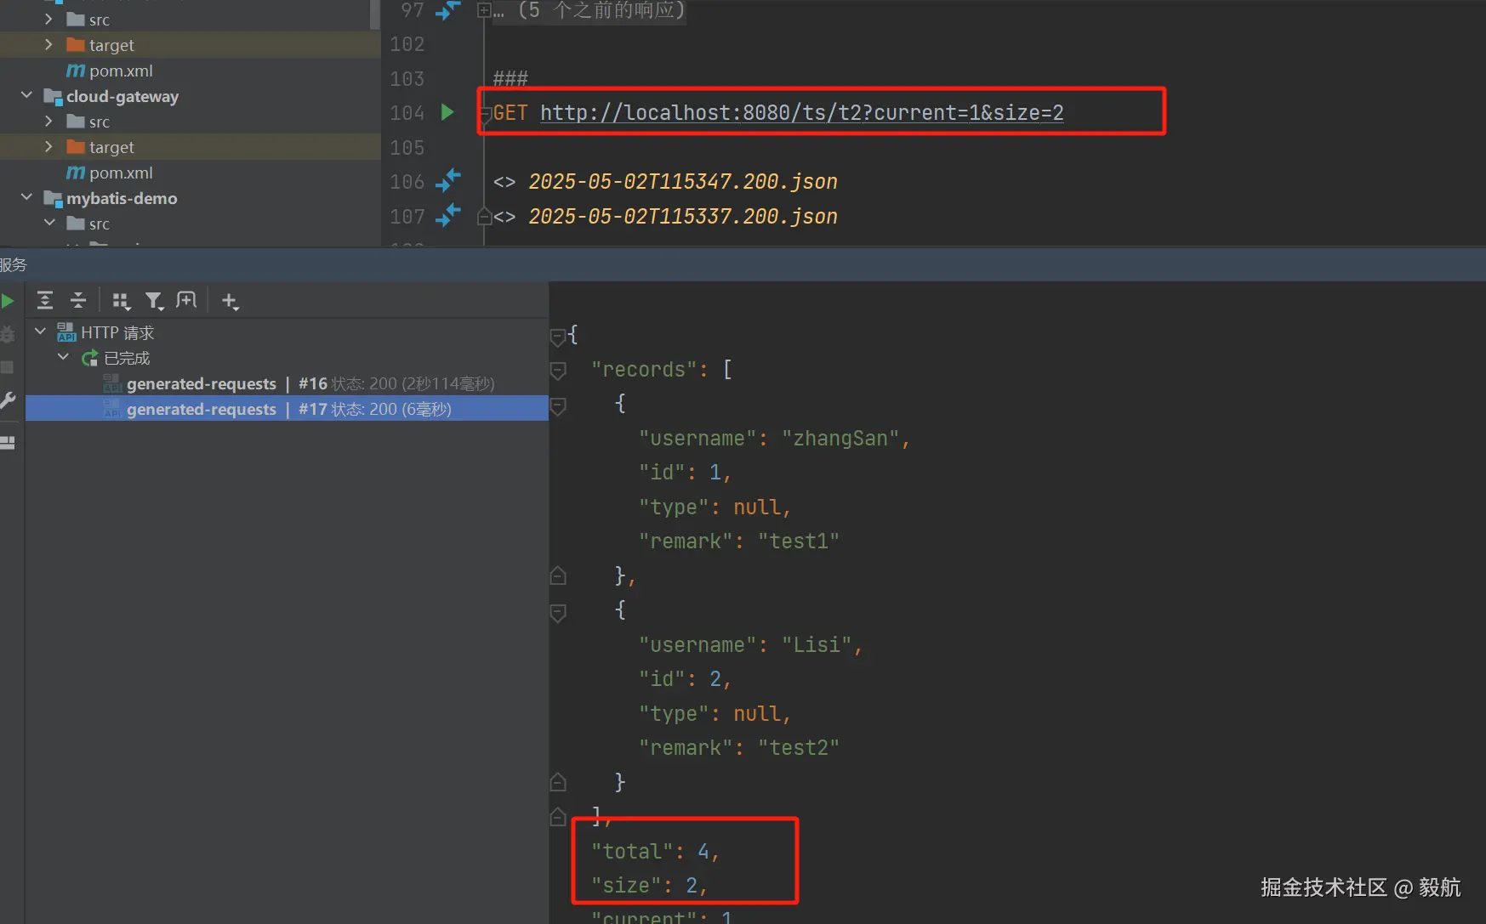Screen dimensions: 1486x924
Task: Fold the records array in JSON response
Action: click(558, 371)
